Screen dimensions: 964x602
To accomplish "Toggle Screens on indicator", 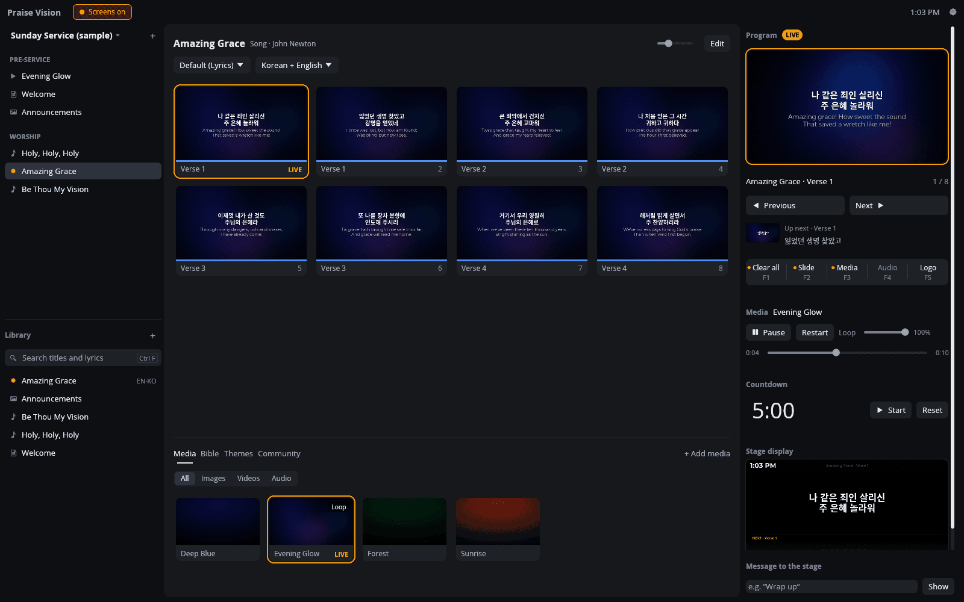I will click(x=102, y=12).
